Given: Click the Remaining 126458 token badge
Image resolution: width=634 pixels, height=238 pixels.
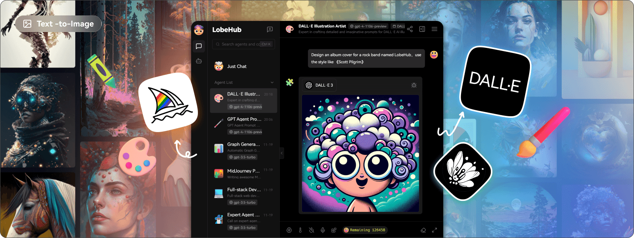Looking at the screenshot, I should pos(364,230).
